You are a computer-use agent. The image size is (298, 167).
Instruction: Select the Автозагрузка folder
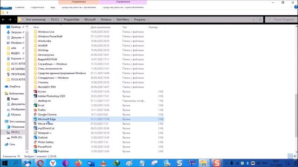coord(46,55)
